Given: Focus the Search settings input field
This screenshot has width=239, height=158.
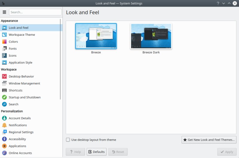Looking at the screenshot, I should pyautogui.click(x=35, y=12).
